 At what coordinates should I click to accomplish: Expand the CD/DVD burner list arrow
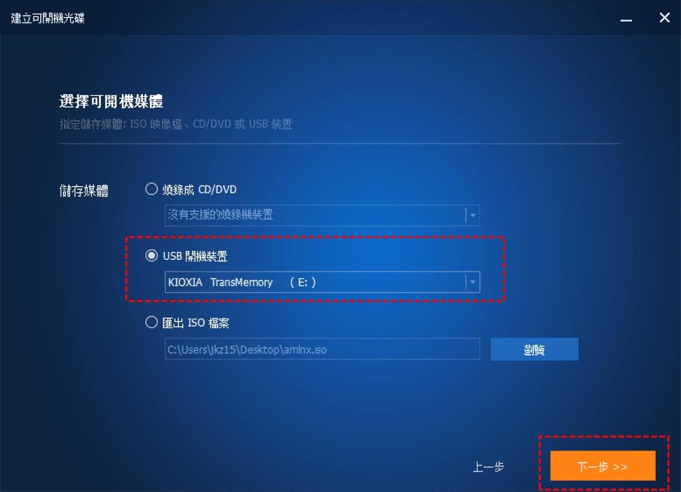point(473,215)
